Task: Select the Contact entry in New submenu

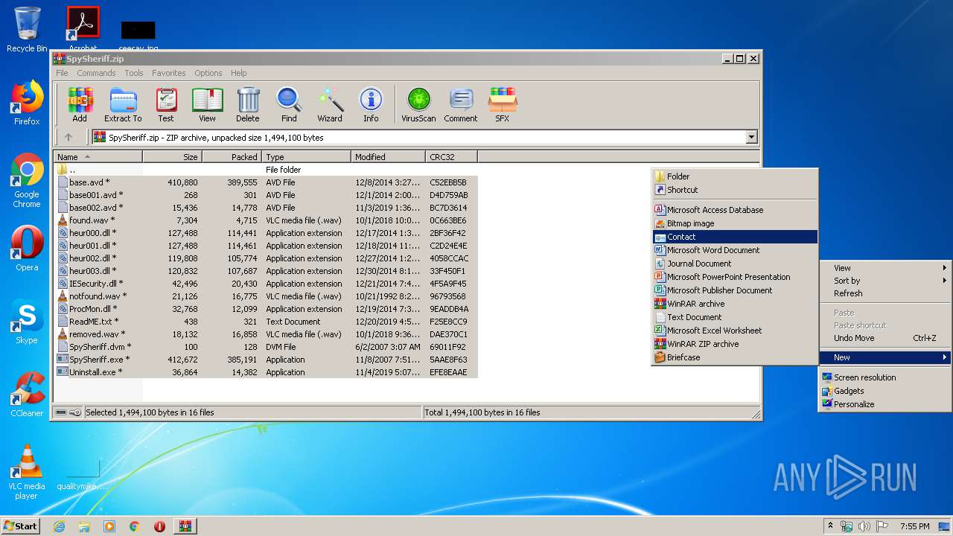Action: pyautogui.click(x=735, y=237)
